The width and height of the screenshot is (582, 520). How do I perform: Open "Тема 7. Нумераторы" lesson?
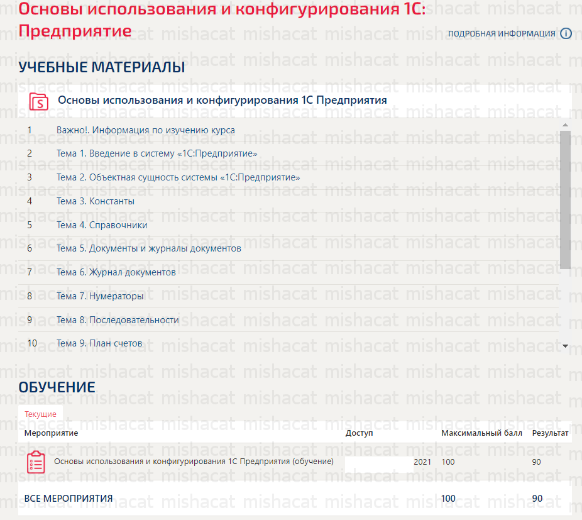tap(100, 296)
